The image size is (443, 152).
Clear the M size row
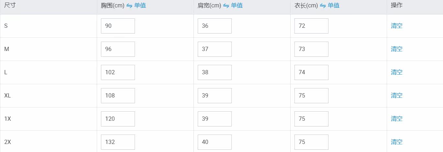point(396,49)
